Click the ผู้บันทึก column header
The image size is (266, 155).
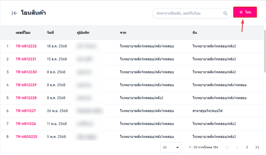click(x=83, y=33)
